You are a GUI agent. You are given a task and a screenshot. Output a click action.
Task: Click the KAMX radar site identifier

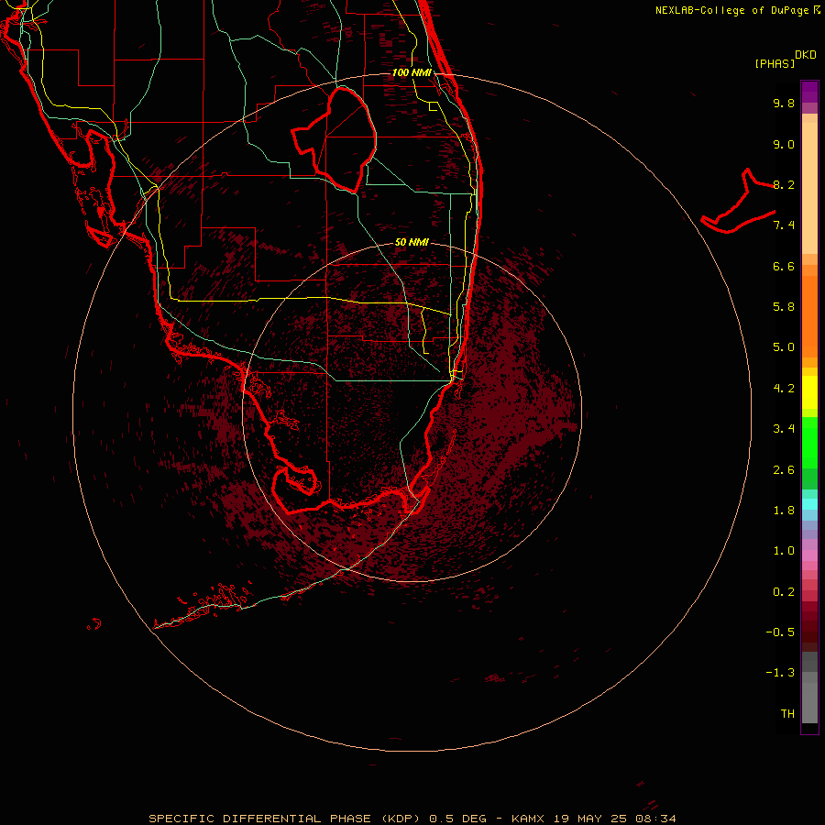tap(529, 819)
